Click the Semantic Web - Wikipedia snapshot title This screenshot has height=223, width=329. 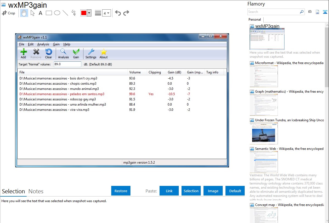(289, 148)
